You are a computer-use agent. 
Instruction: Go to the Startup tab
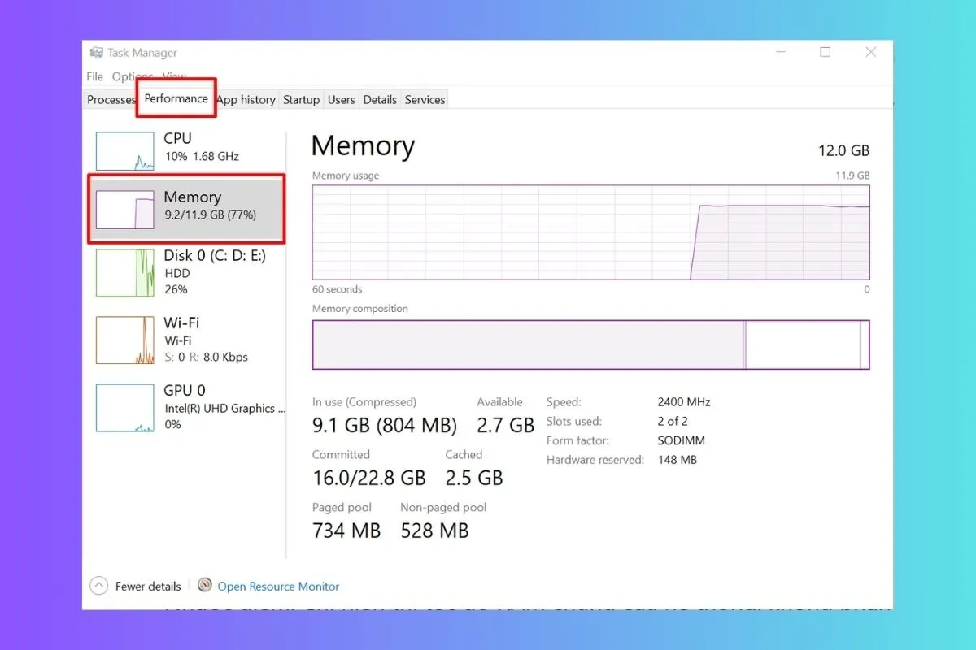(x=301, y=99)
